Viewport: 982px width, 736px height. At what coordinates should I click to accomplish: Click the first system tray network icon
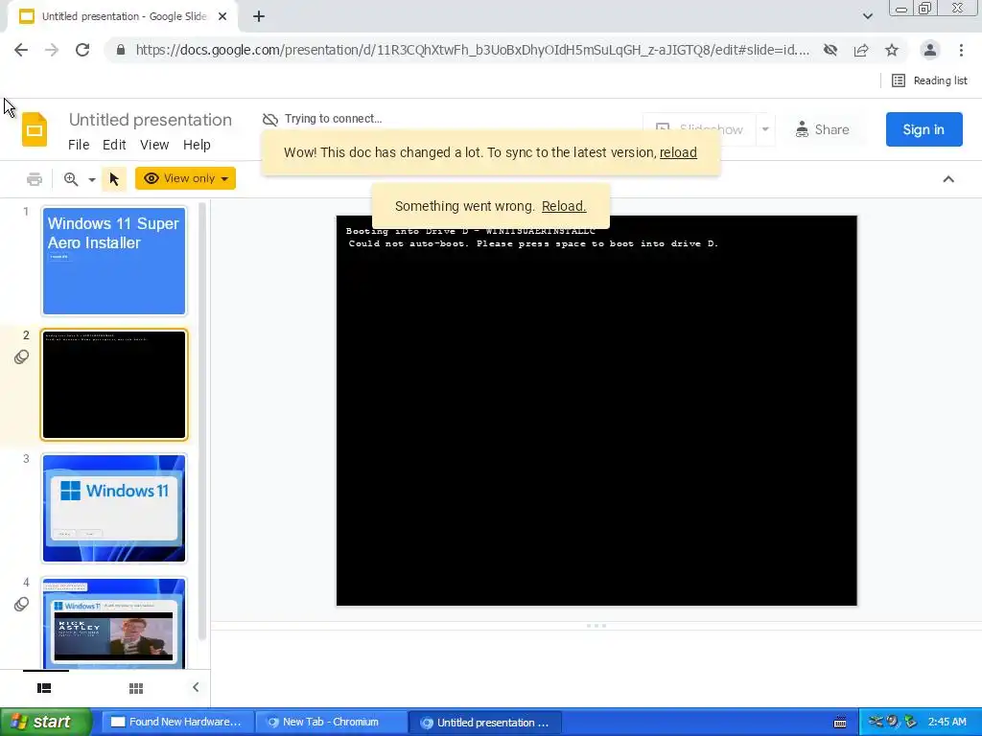[x=875, y=722]
